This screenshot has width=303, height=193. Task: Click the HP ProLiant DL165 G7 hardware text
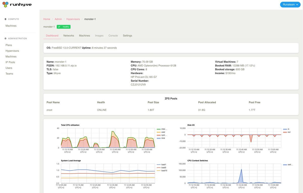tap(144, 77)
